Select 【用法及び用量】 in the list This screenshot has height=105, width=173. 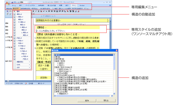(61, 85)
